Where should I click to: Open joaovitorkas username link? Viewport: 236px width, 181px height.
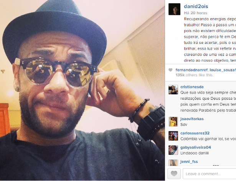(192, 119)
